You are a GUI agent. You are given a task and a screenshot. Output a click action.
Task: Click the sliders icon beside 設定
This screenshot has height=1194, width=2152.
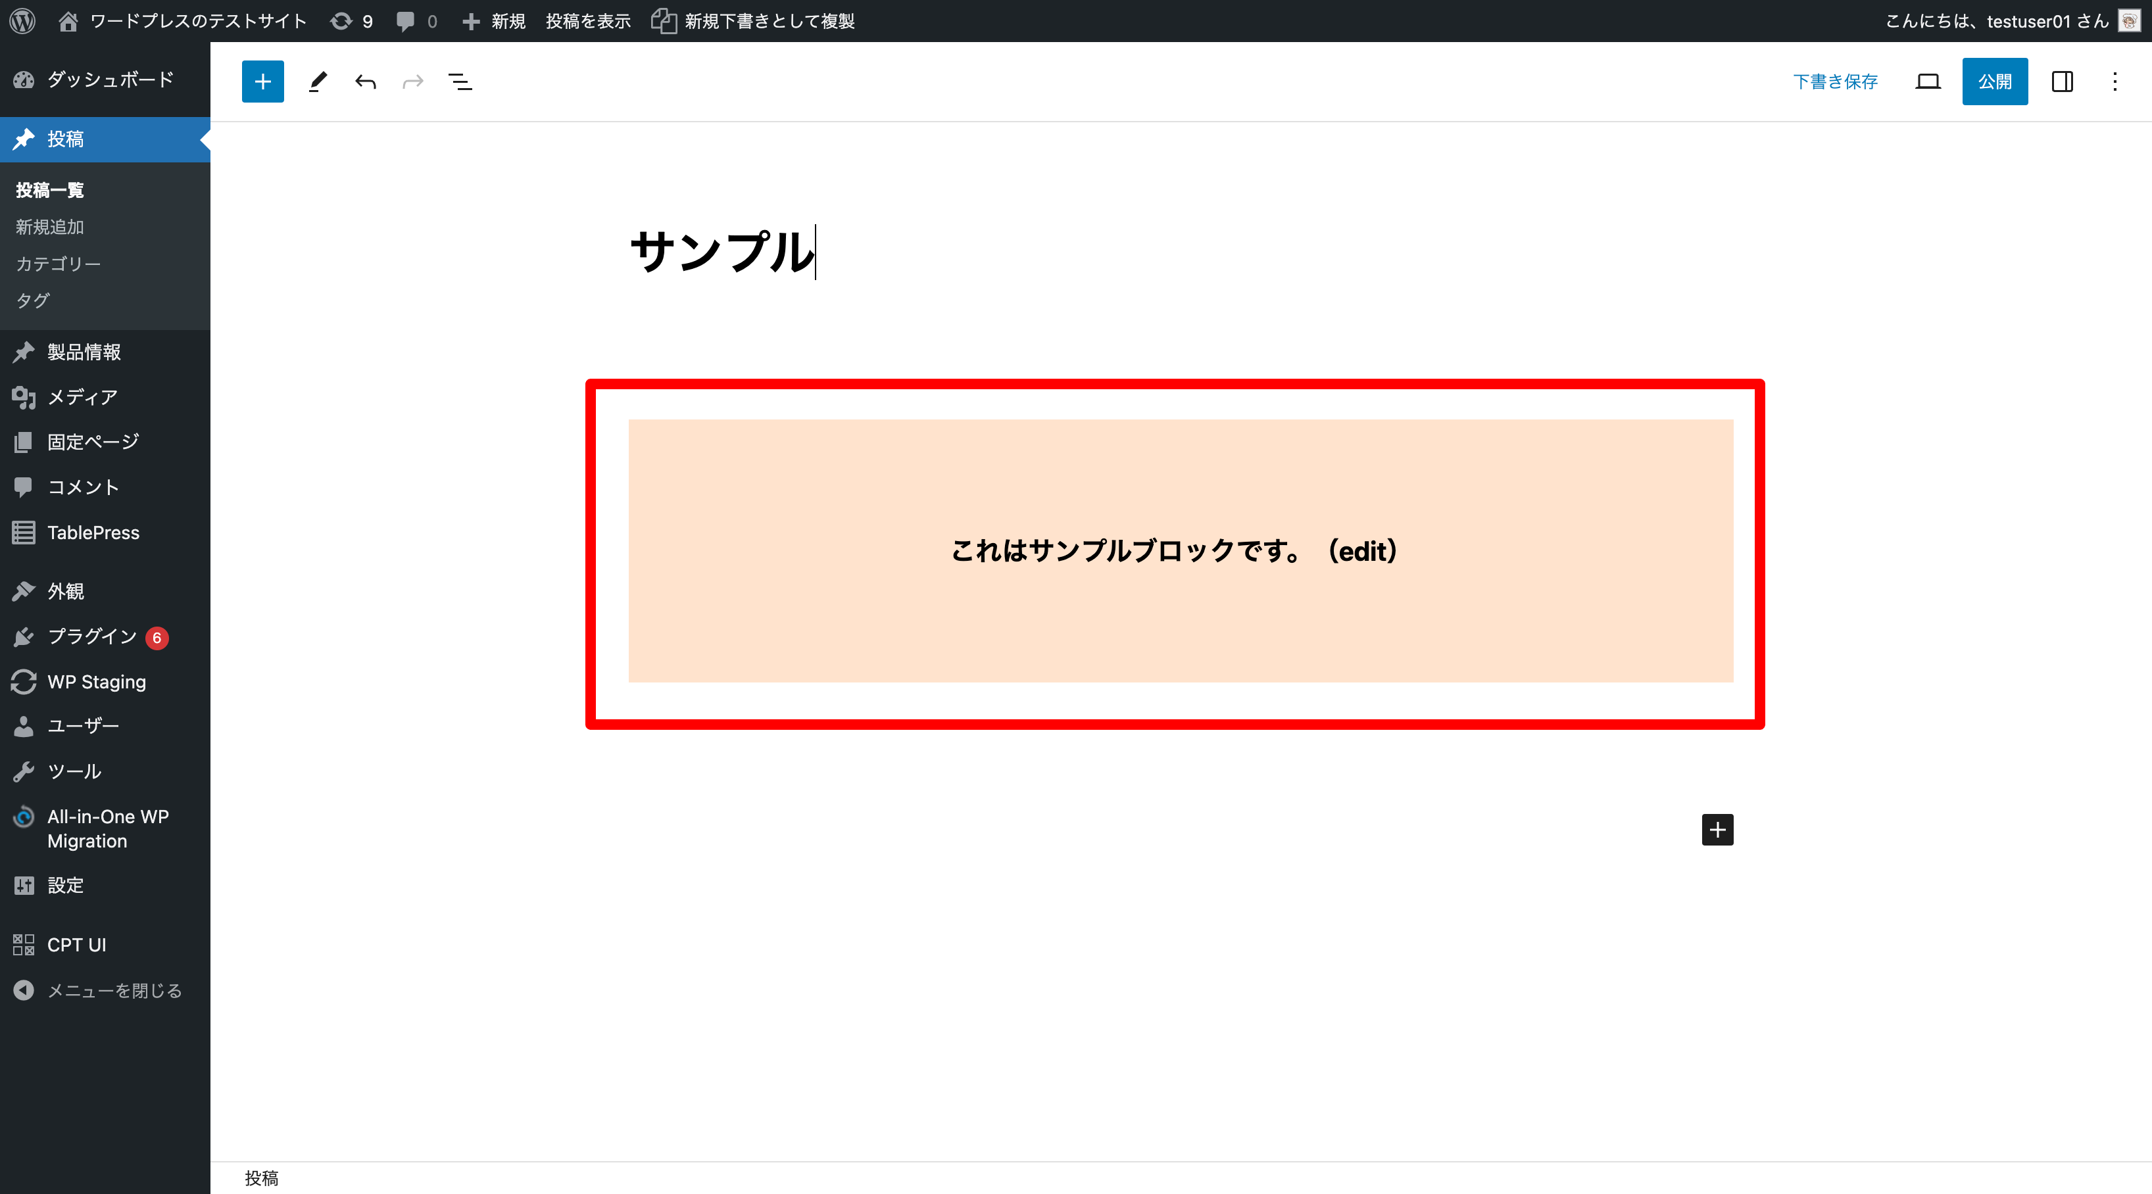pyautogui.click(x=24, y=885)
